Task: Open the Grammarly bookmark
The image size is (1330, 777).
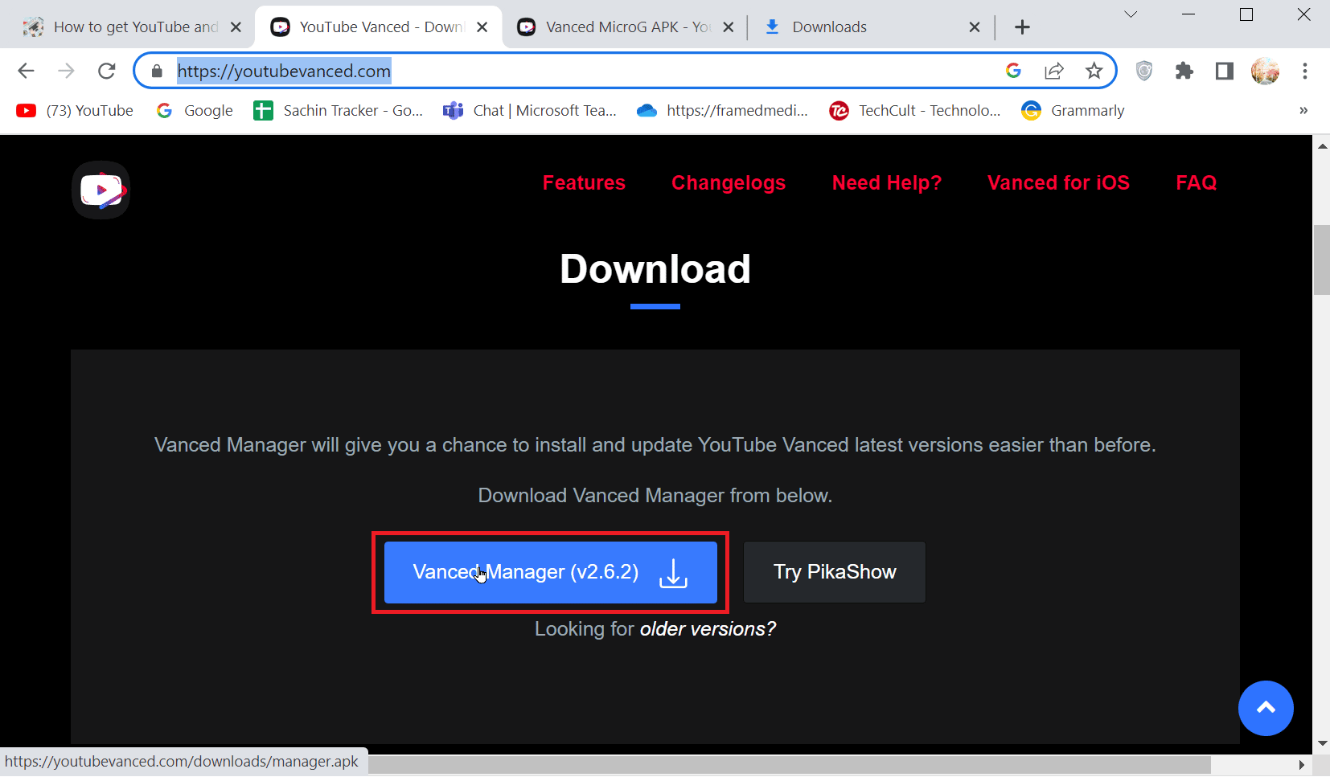Action: 1073,110
